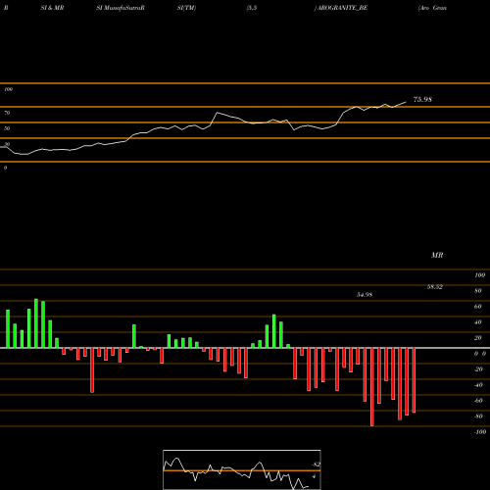Click the 100 axis label on the RSI chart
490x490 pixels.
click(8, 89)
